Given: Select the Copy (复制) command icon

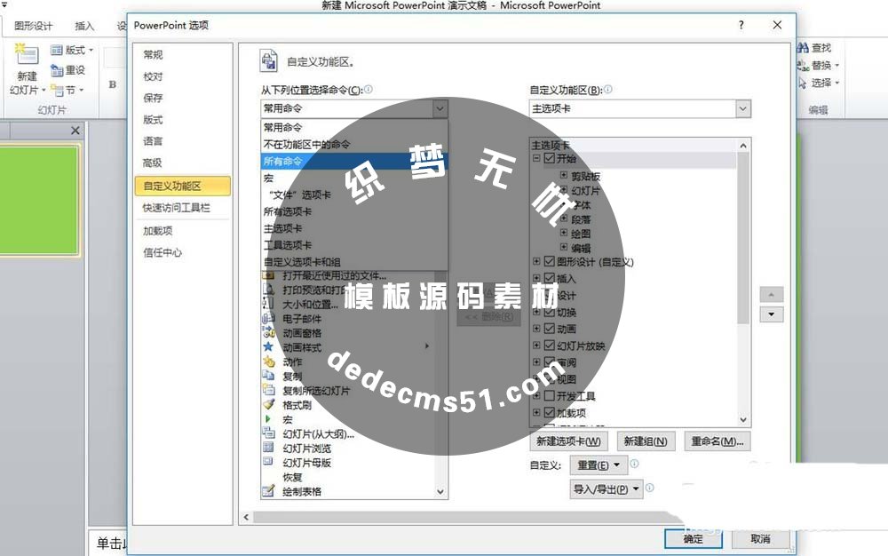Looking at the screenshot, I should 266,376.
